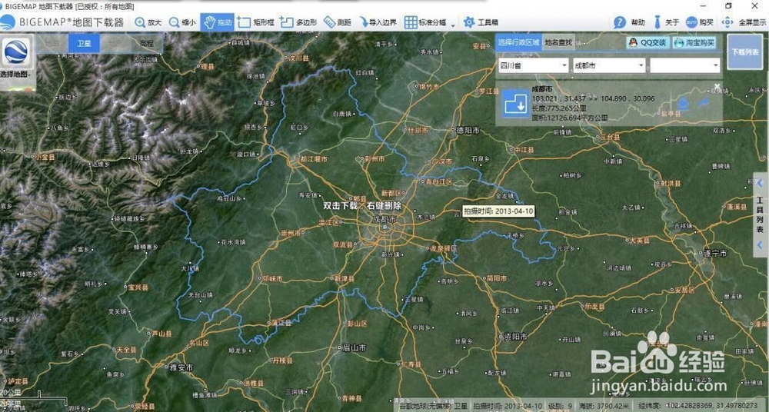
Task: Open 帮助 help
Action: pos(629,22)
